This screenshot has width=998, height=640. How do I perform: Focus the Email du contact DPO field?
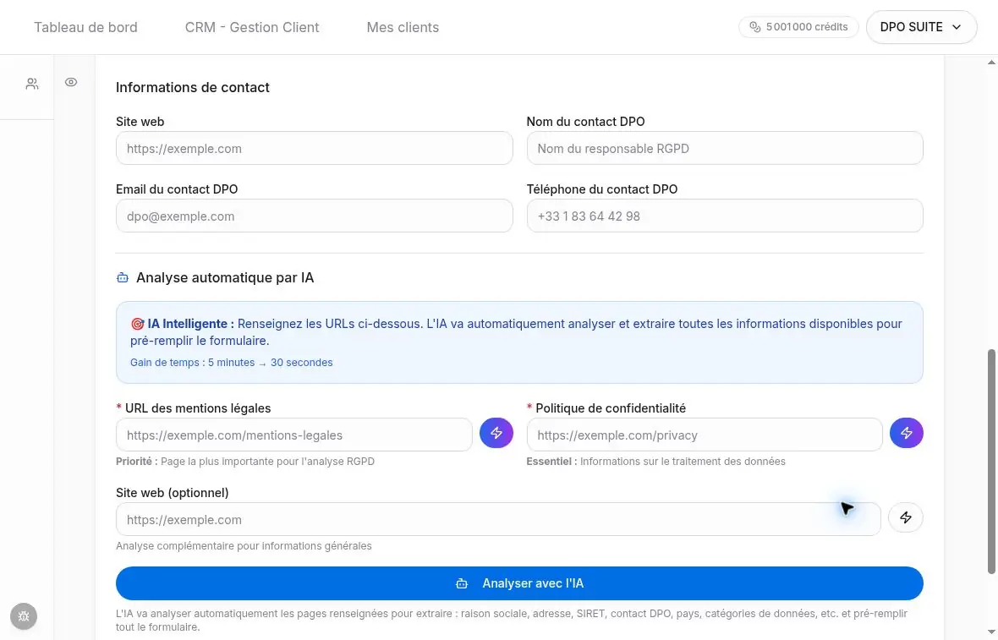314,216
